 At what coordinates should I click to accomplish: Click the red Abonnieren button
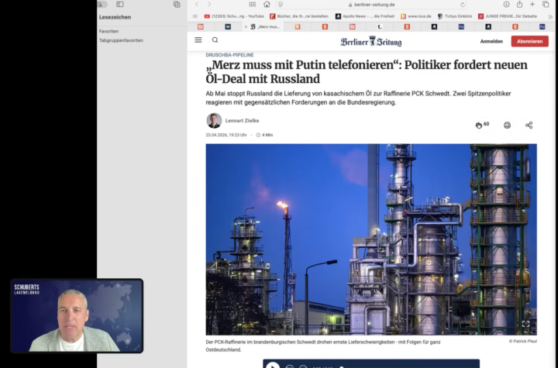click(x=529, y=41)
